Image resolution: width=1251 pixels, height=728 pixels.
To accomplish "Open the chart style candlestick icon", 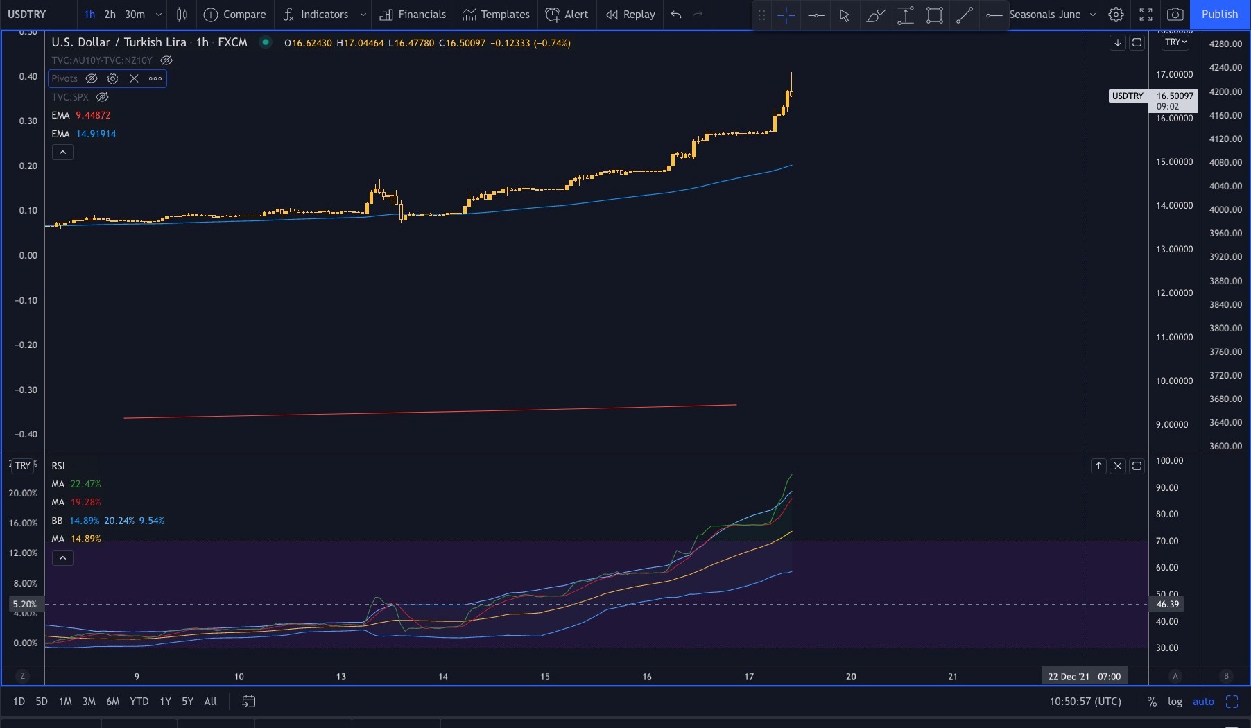I will [182, 15].
